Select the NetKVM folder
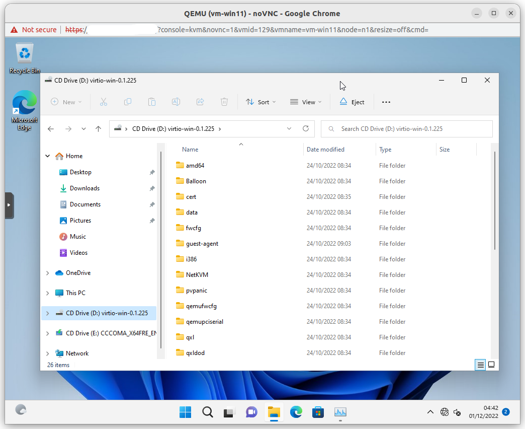Viewport: 525px width, 429px height. click(197, 275)
